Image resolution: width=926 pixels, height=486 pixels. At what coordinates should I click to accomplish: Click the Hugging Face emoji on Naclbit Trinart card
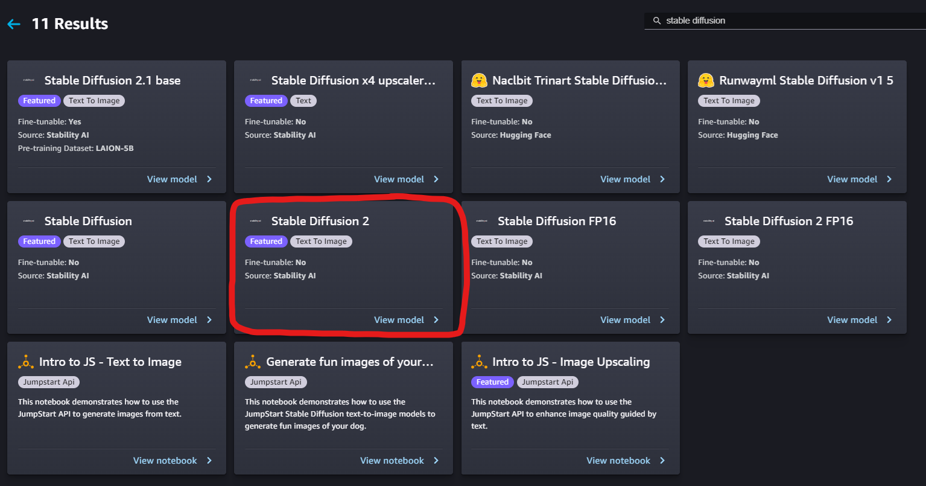(479, 80)
